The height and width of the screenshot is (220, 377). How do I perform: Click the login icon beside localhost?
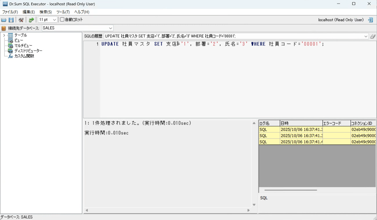[370, 20]
